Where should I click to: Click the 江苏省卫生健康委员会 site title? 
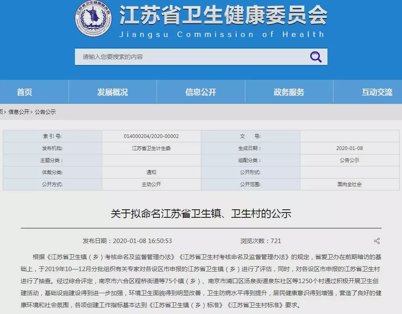coord(223,15)
